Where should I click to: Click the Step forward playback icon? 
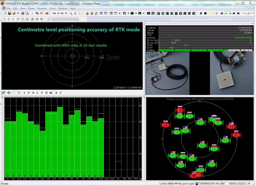(x=222, y=13)
